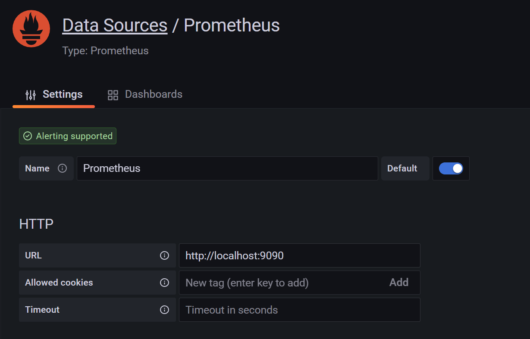Open the Timeout info tooltip icon
Viewport: 530px width, 339px height.
click(x=164, y=310)
